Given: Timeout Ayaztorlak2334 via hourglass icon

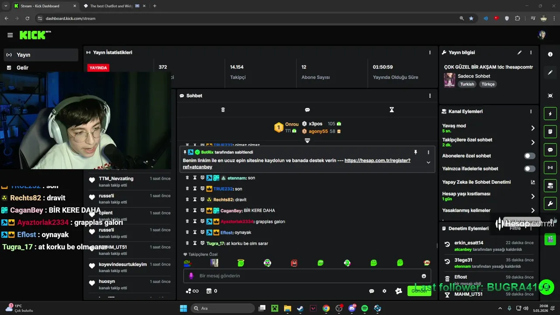Looking at the screenshot, I should click(195, 221).
